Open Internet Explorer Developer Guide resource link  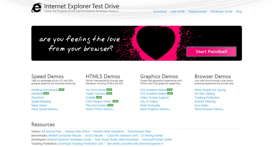point(69,139)
